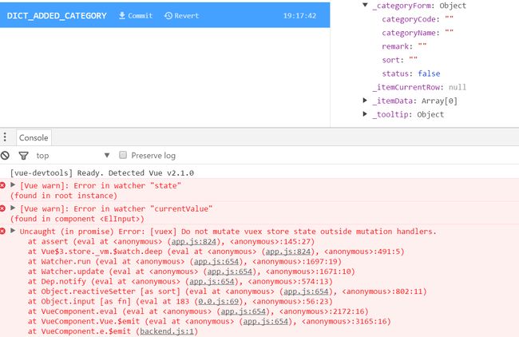Image resolution: width=519 pixels, height=337 pixels.
Task: Select the status: false property
Action: (410, 73)
